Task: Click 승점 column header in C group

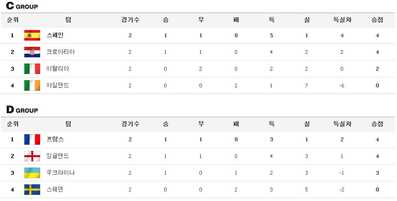Action: click(x=377, y=20)
